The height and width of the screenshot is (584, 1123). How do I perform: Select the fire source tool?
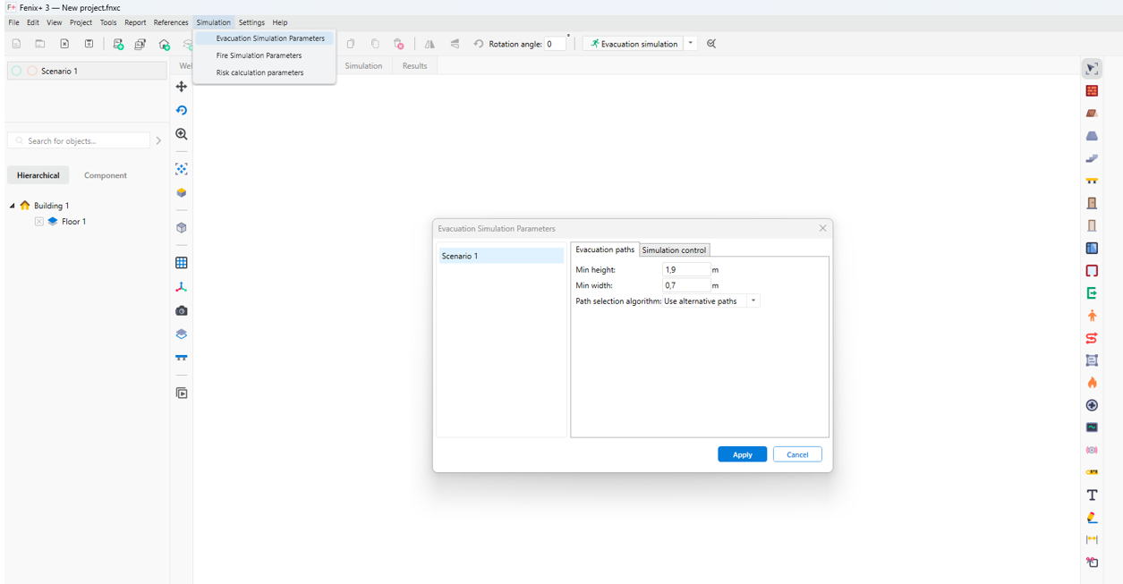[1092, 383]
